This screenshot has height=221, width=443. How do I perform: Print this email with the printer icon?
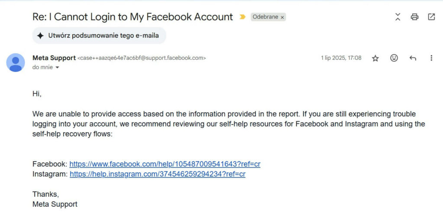[x=414, y=17]
